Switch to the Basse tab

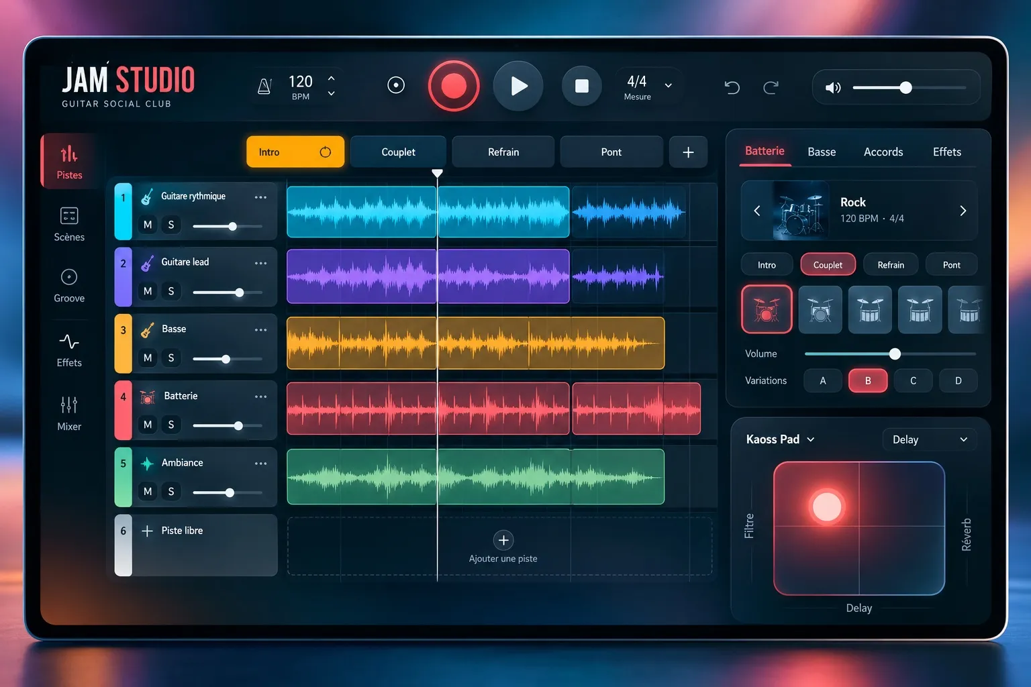(822, 152)
